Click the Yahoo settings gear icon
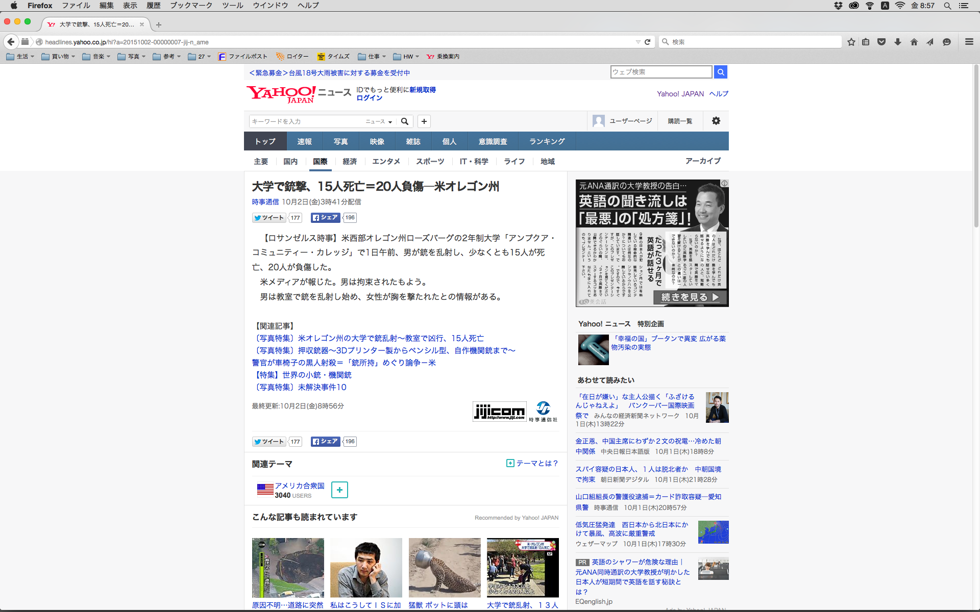The width and height of the screenshot is (980, 612). 716,121
